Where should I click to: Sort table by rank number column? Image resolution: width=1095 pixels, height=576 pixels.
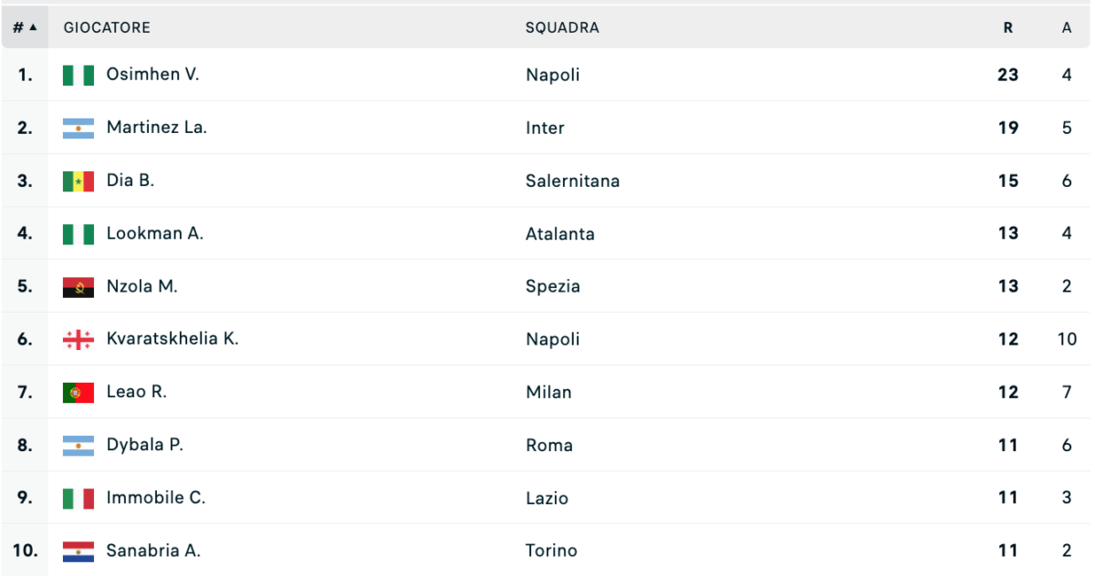tap(25, 27)
